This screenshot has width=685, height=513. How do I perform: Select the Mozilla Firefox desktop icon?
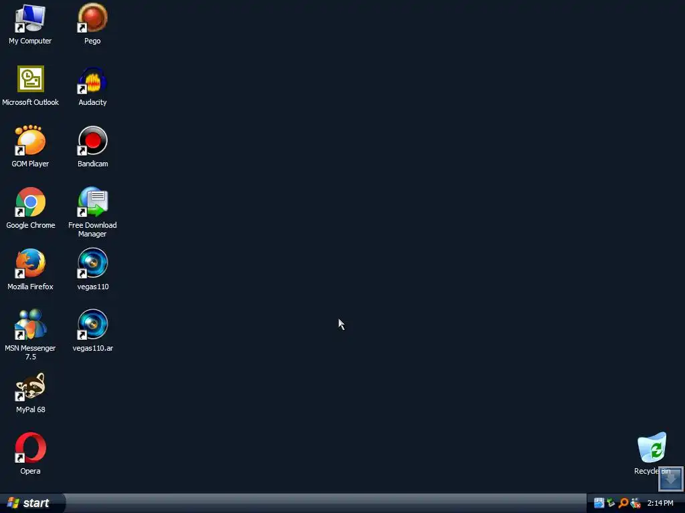click(x=30, y=263)
